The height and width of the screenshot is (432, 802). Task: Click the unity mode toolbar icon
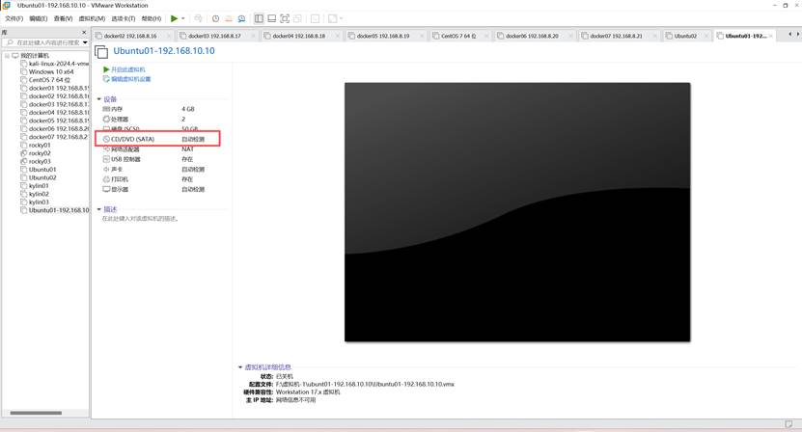point(297,18)
